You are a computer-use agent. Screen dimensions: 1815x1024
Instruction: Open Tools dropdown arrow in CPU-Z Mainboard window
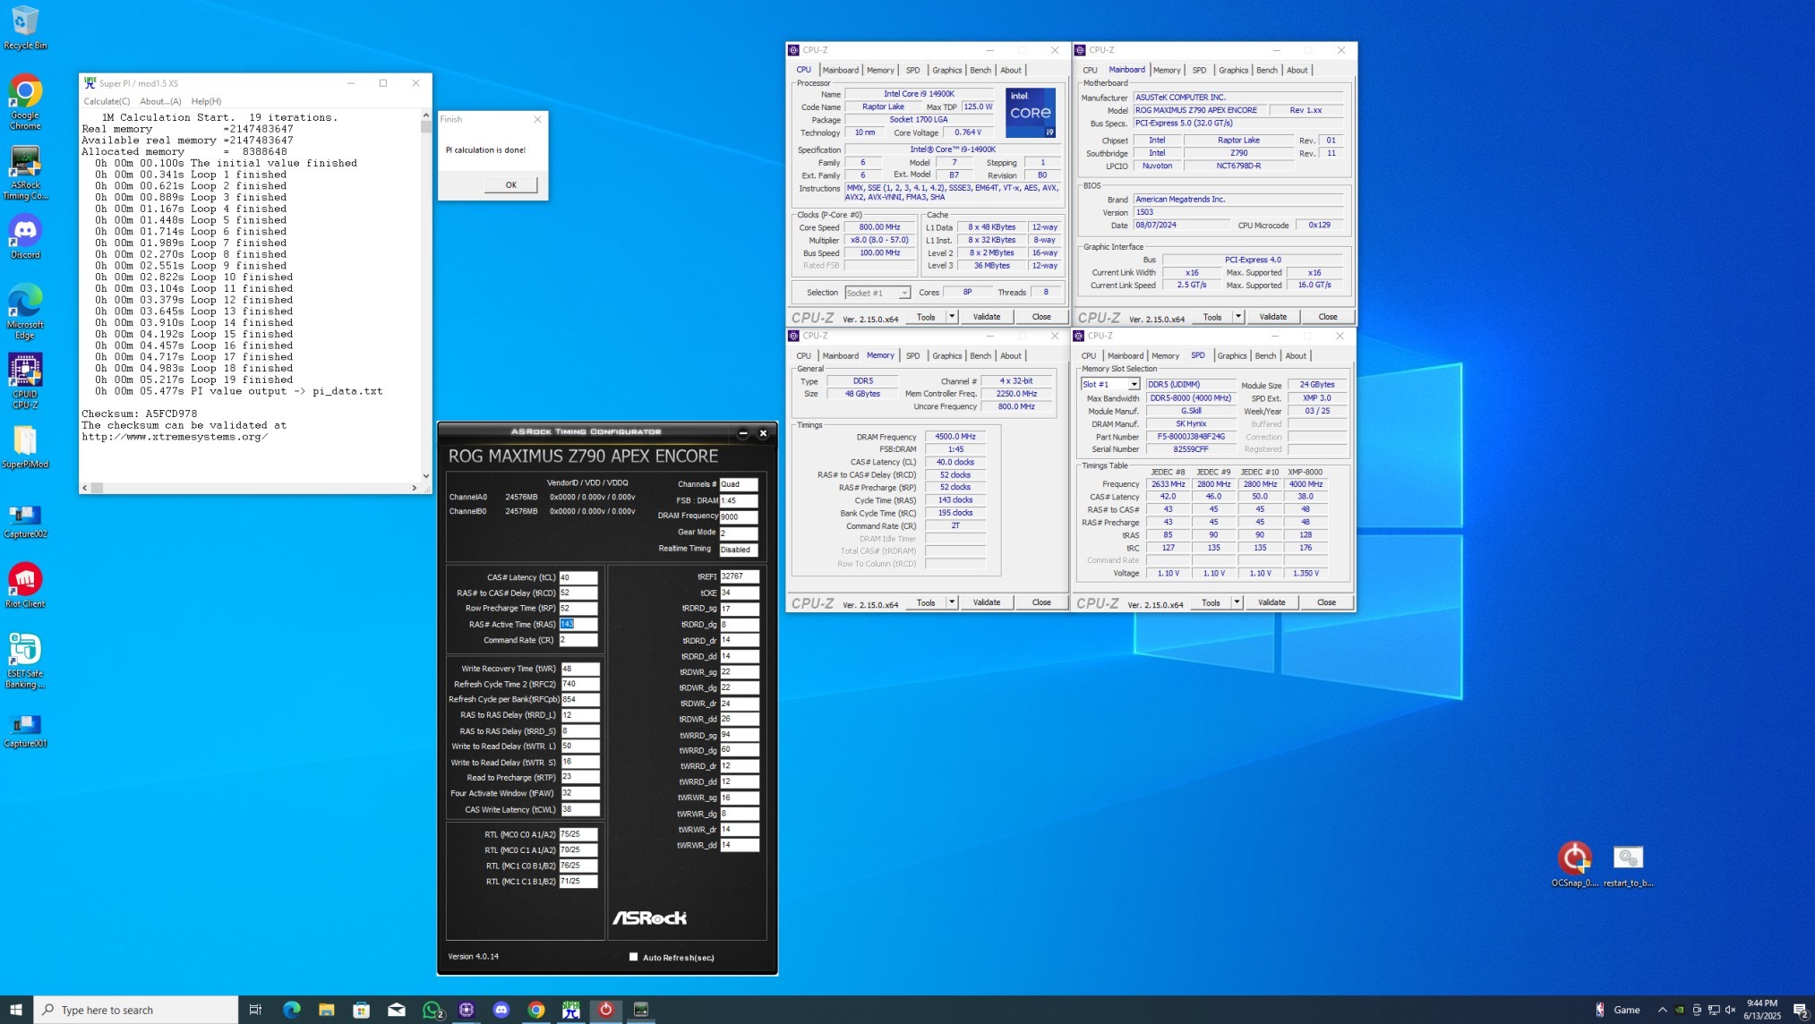[x=1238, y=316]
